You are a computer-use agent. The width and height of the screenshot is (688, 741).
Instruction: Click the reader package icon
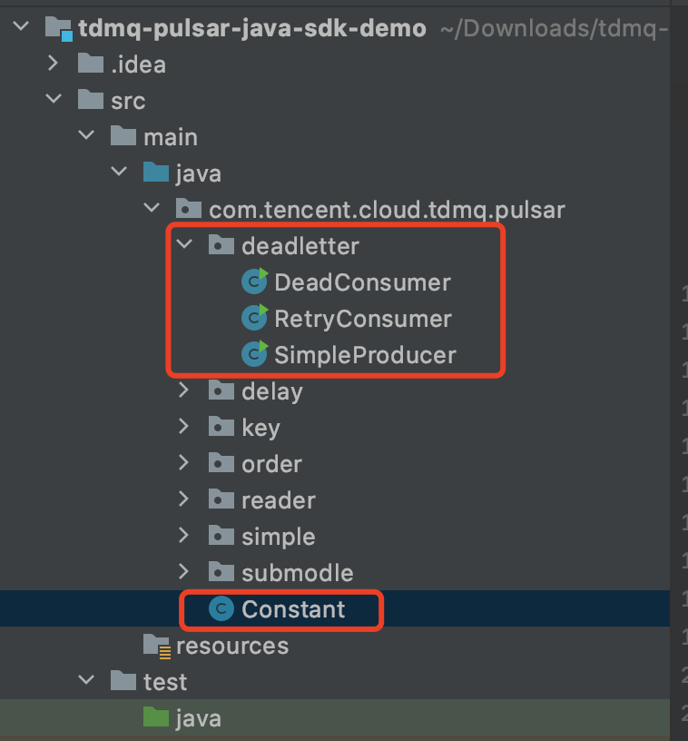(x=221, y=499)
